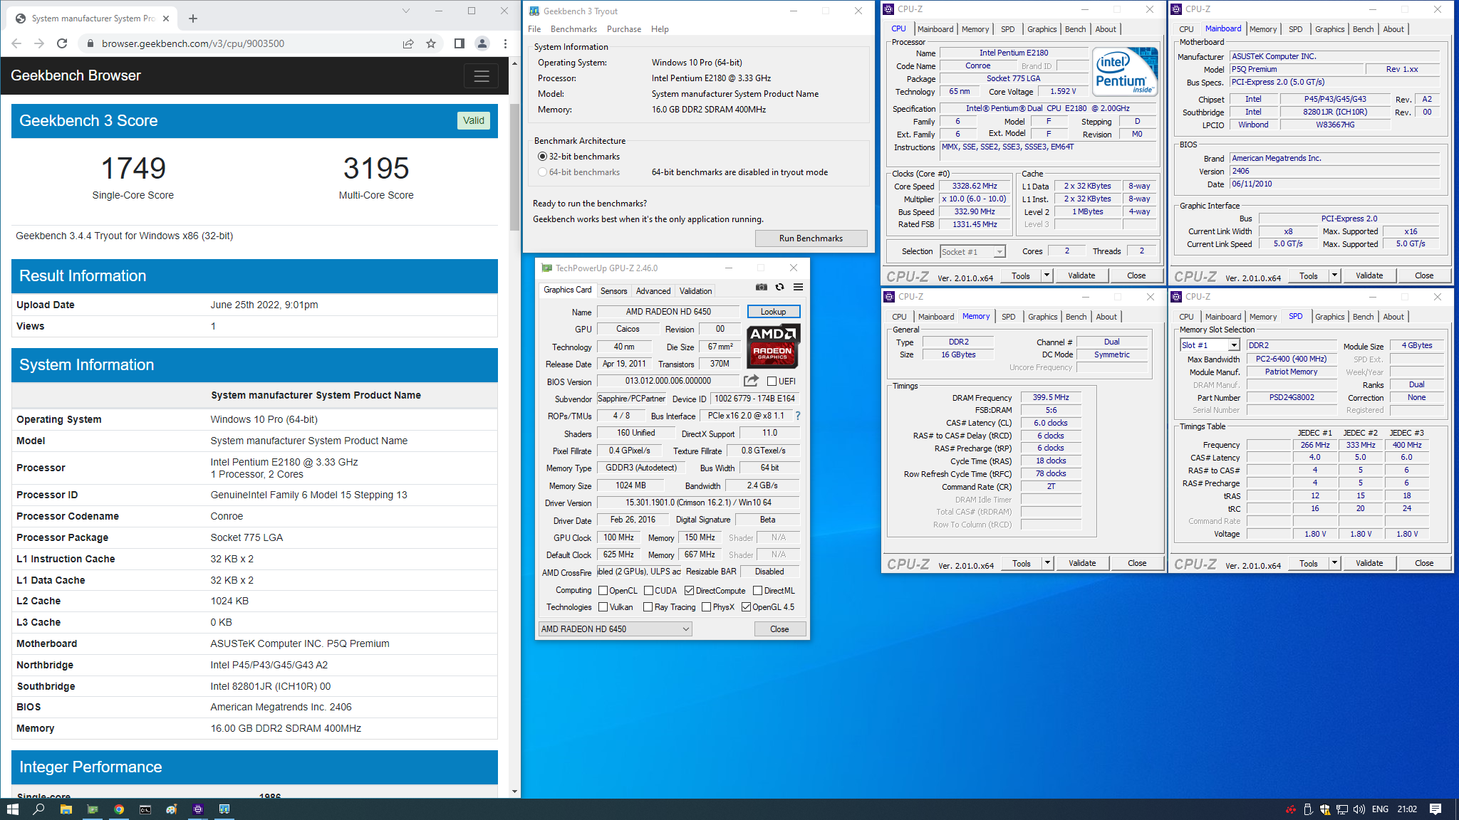The height and width of the screenshot is (820, 1459).
Task: Click Validate in the CPU-Z CPU window
Action: coord(1081,275)
